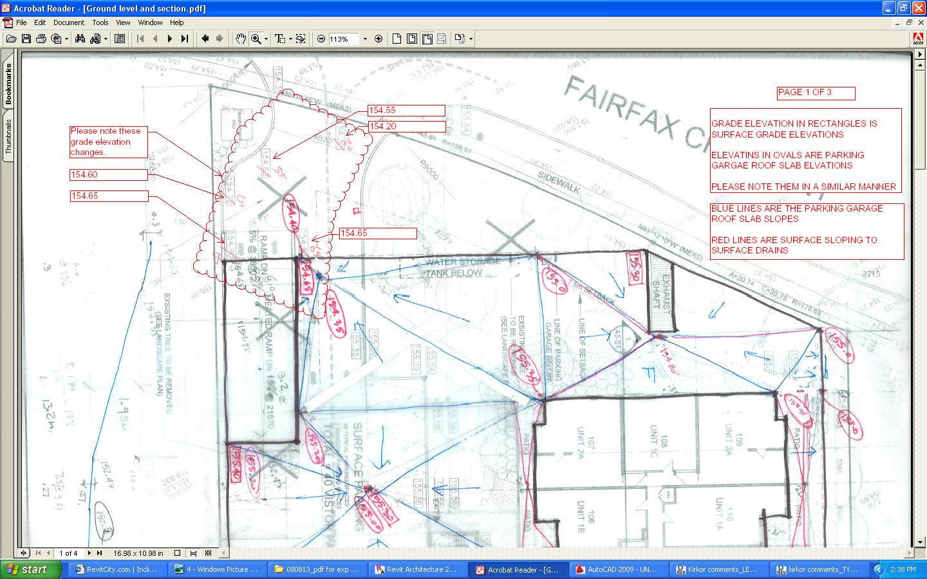Select Single Page layout in status bar
The width and height of the screenshot is (927, 579).
178,553
